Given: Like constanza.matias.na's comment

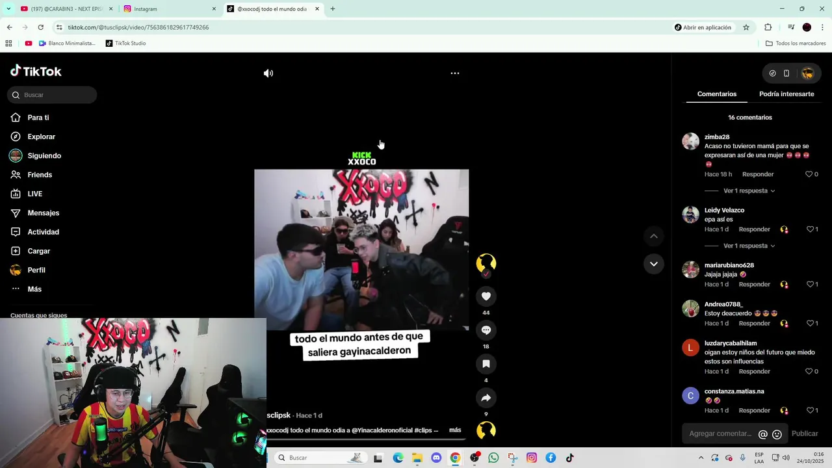Looking at the screenshot, I should tap(809, 411).
